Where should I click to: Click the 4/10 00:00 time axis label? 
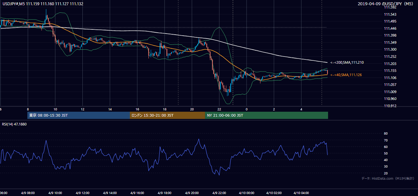pos(247,193)
